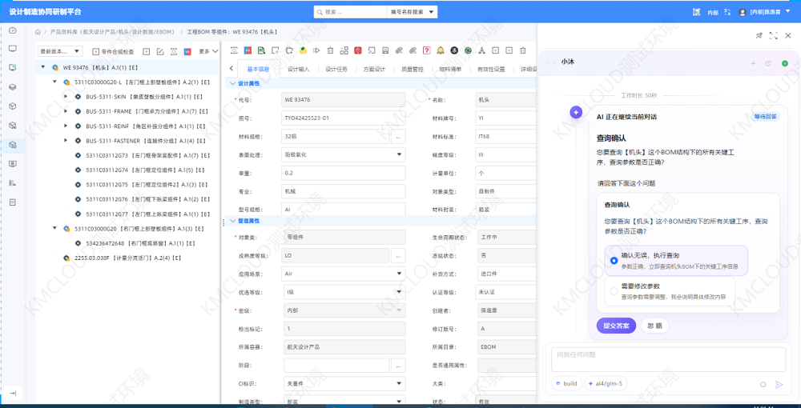Viewport: 801px width, 408px height.
Task: Open the 应用场景 Air dropdown
Action: pyautogui.click(x=344, y=274)
